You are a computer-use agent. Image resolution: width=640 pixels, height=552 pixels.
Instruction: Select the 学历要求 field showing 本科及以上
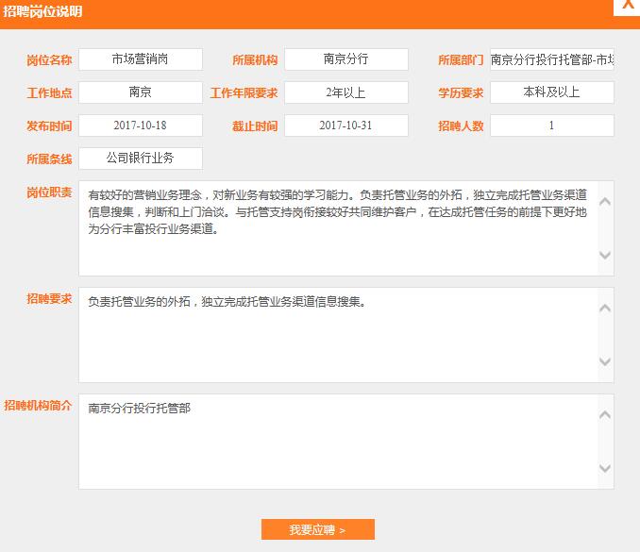(552, 92)
